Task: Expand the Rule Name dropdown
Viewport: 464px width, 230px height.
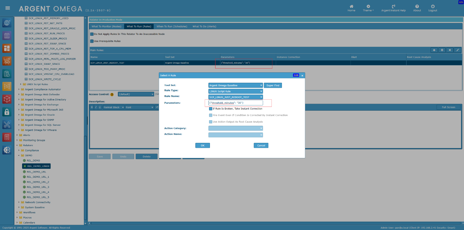Action: [235, 97]
